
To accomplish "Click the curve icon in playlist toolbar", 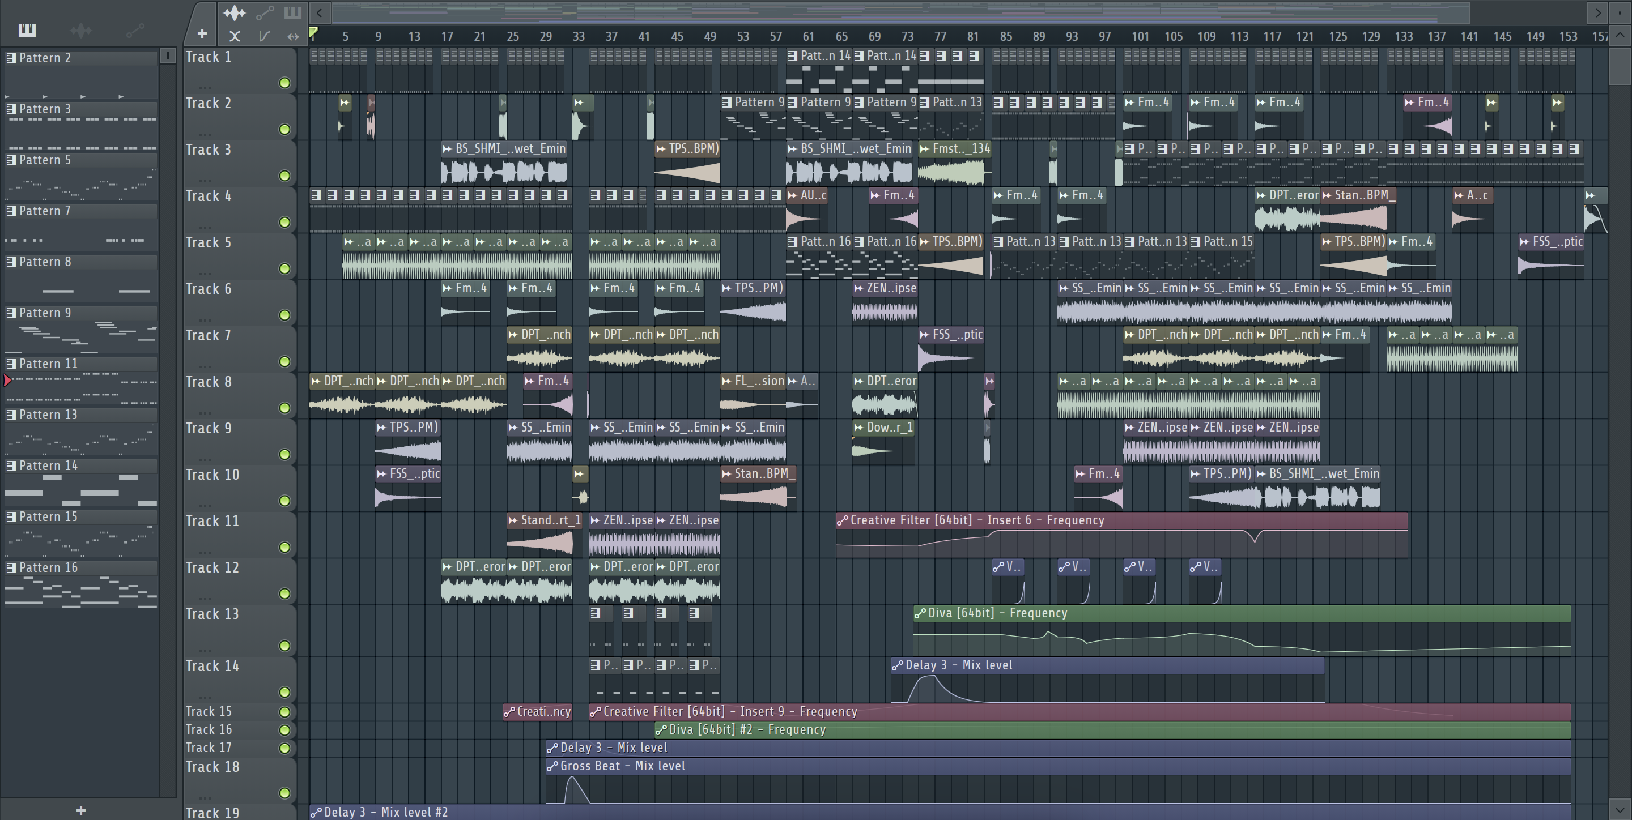I will pos(265,36).
